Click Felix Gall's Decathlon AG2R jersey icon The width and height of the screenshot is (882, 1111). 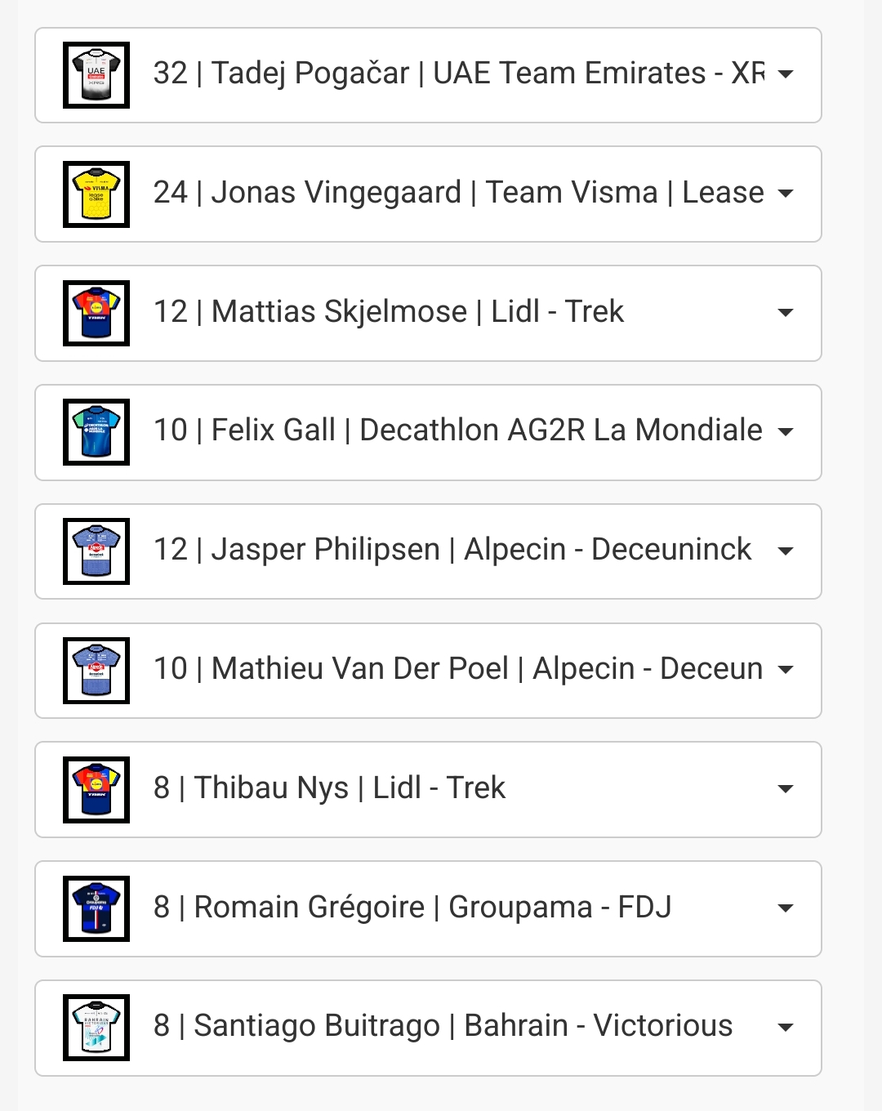96,432
